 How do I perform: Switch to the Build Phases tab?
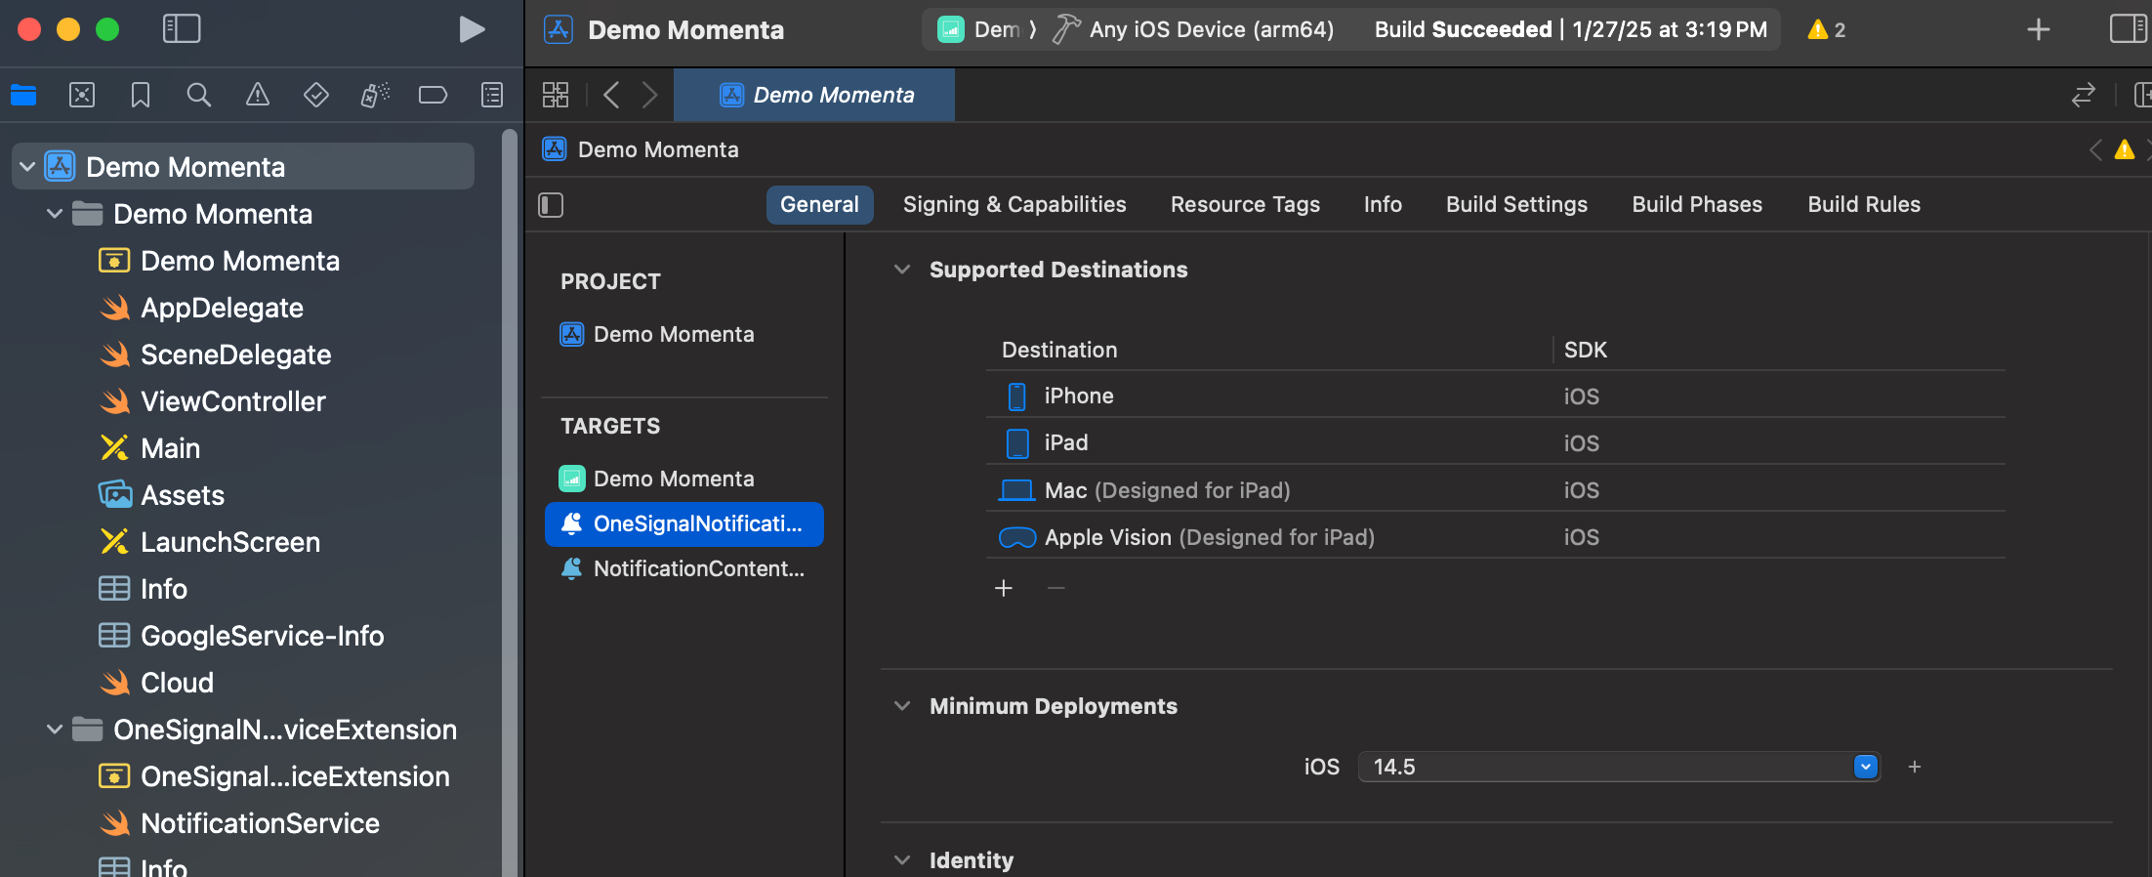[1697, 204]
